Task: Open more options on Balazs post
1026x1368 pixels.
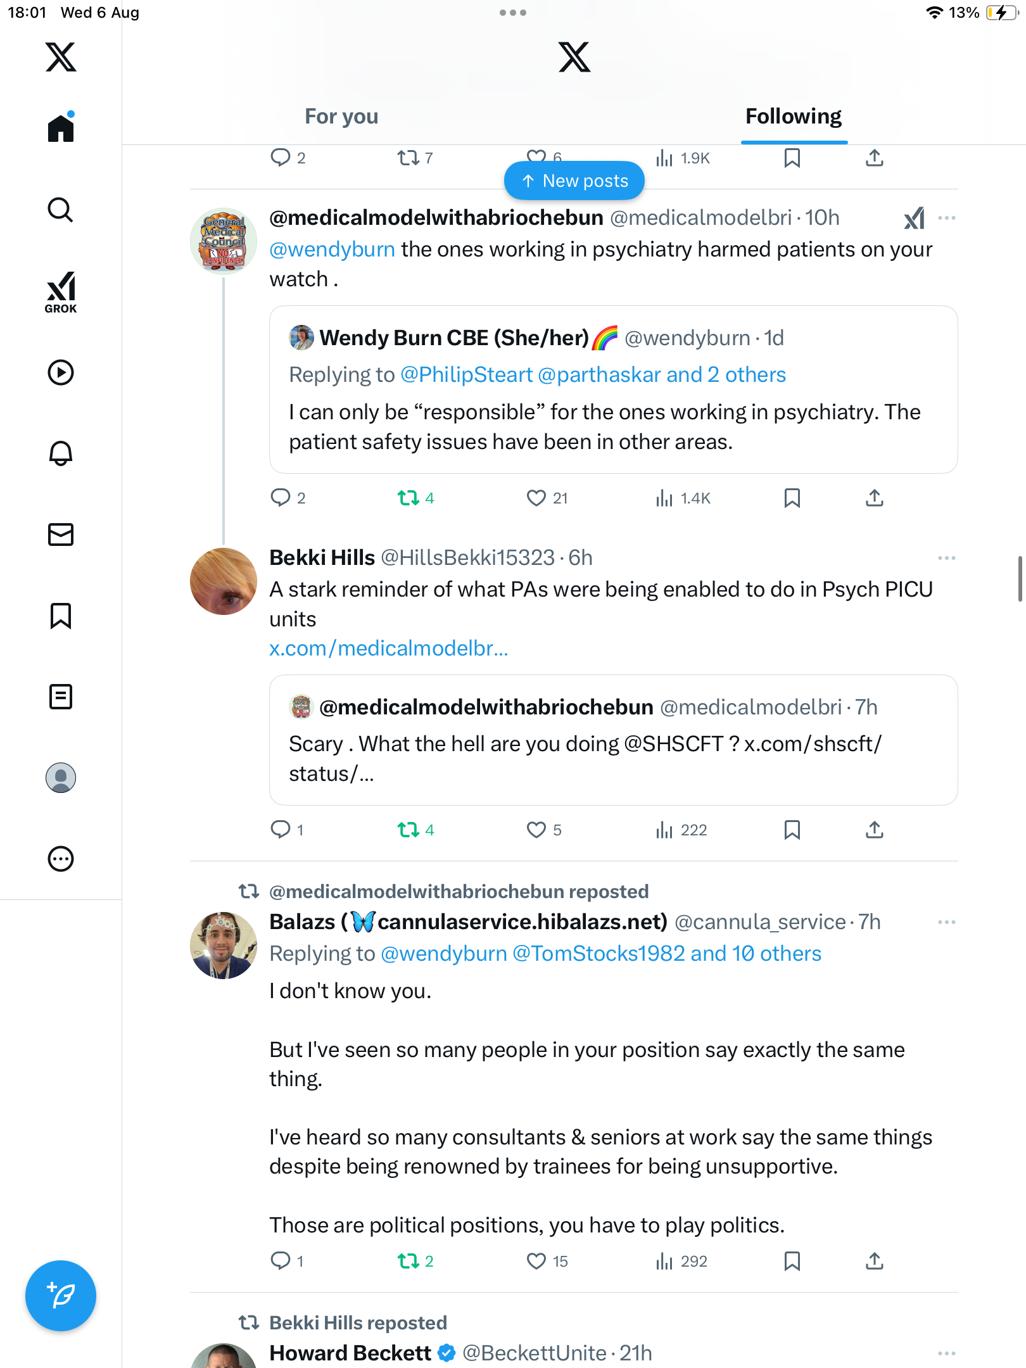Action: pos(946,922)
